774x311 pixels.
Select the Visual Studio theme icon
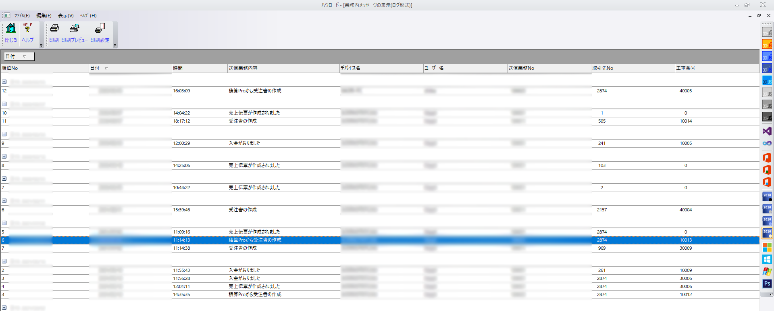coord(767,131)
